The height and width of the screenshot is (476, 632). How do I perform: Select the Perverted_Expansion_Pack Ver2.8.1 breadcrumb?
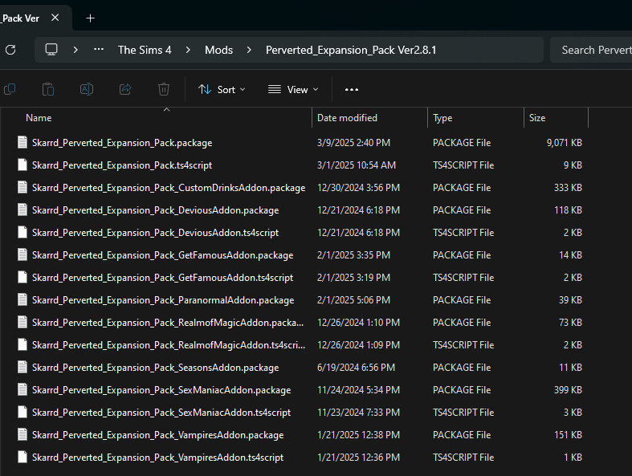[351, 50]
